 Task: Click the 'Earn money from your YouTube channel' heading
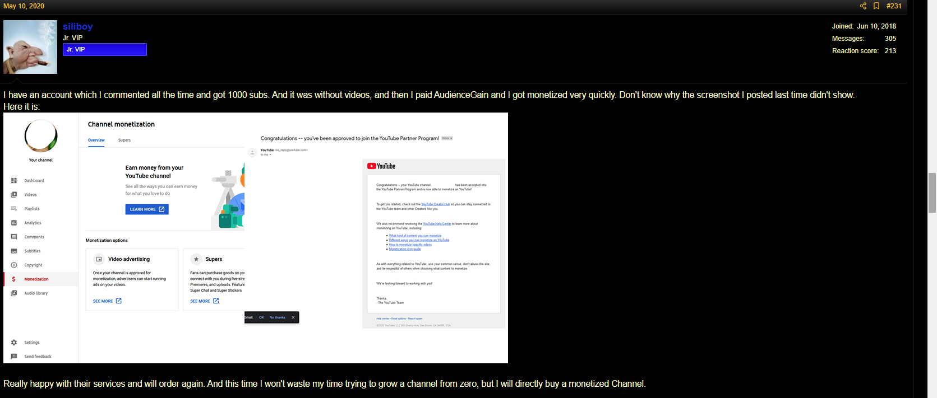pyautogui.click(x=154, y=172)
